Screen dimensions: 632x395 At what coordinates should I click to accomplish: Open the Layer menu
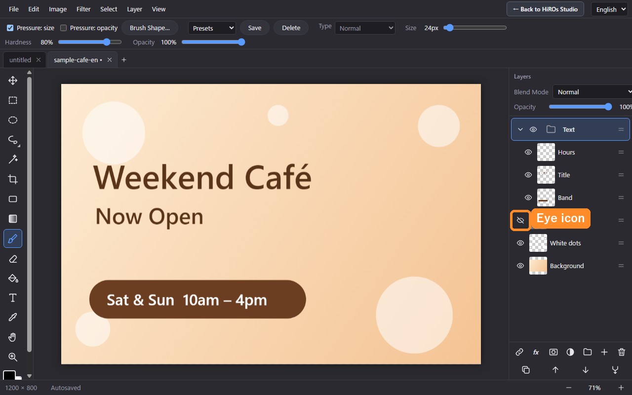[134, 9]
